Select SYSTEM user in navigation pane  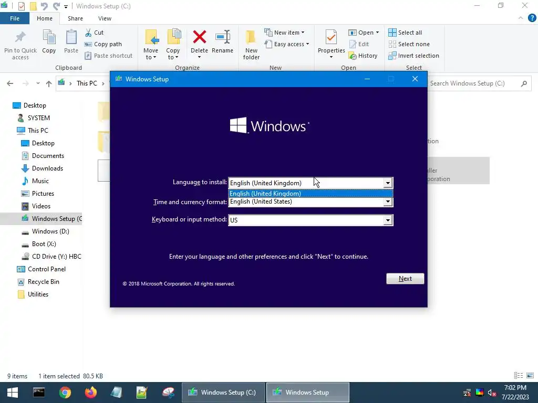38,118
